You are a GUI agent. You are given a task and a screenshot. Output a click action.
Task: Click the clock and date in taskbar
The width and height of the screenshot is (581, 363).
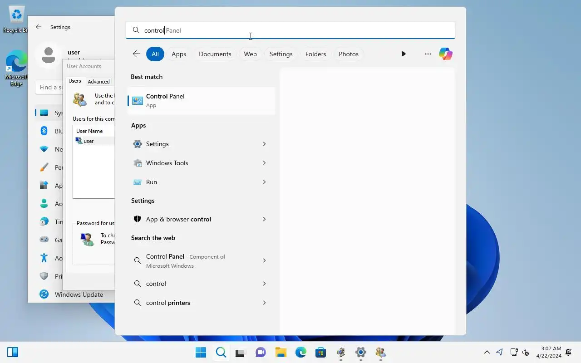tap(548, 352)
